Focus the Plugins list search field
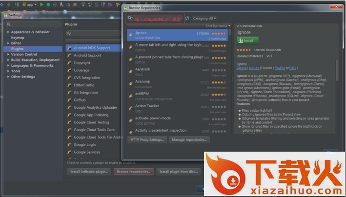Image resolution: width=346 pixels, height=197 pixels. pos(93,33)
